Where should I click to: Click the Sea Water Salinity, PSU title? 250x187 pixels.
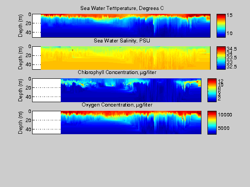tap(122, 41)
